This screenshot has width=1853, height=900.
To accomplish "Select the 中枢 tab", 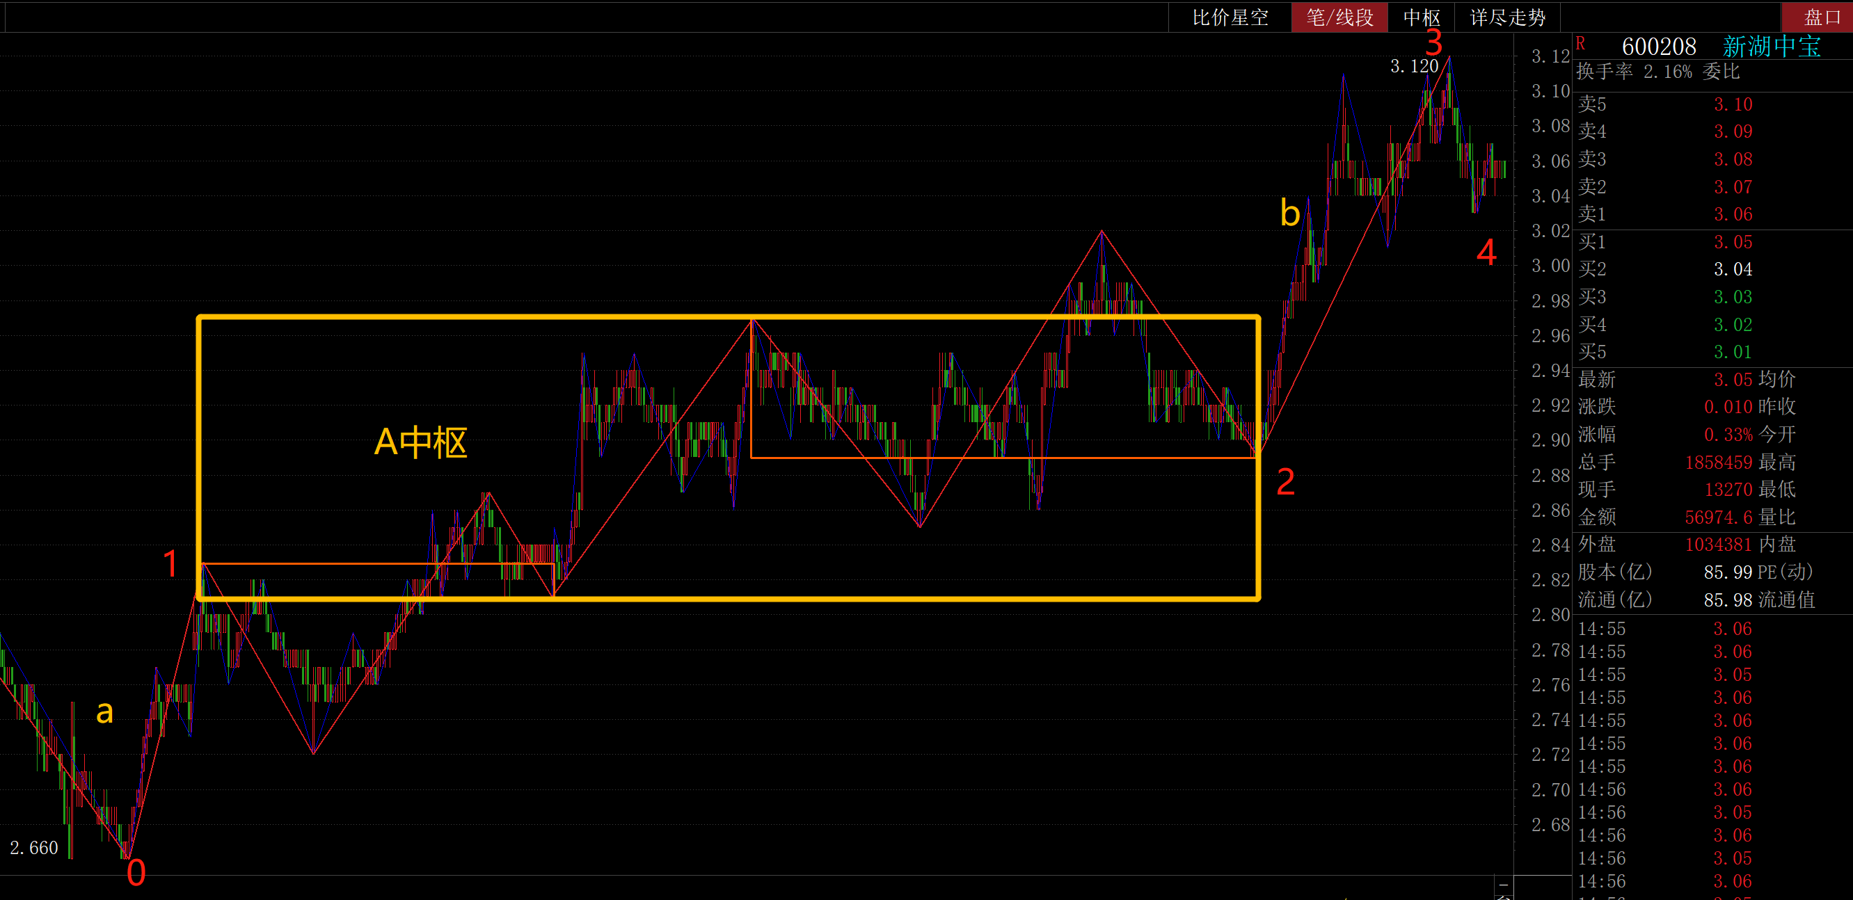I will [x=1422, y=17].
